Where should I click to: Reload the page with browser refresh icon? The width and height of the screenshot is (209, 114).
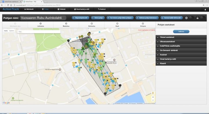coord(8,5)
